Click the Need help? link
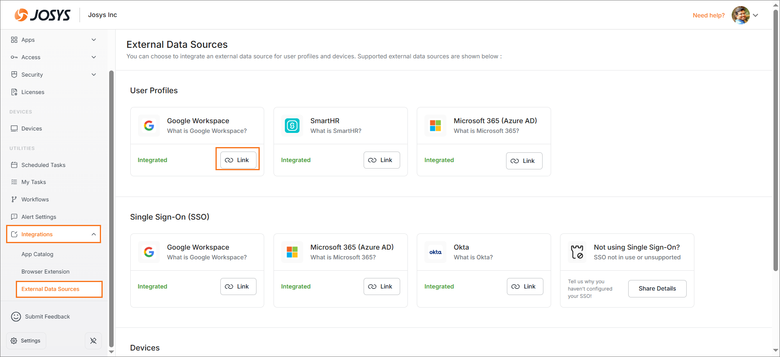The image size is (780, 357). point(709,15)
